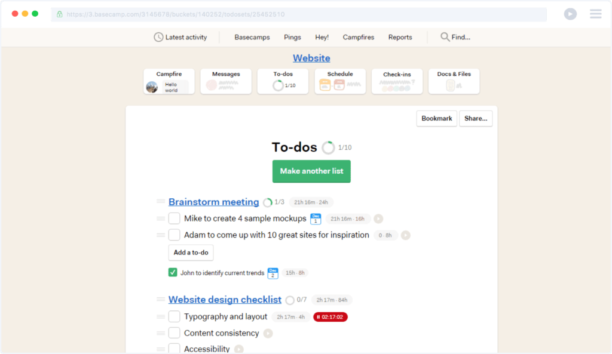Open the Campfire card
Viewport: 612px width, 354px height.
coord(169,81)
